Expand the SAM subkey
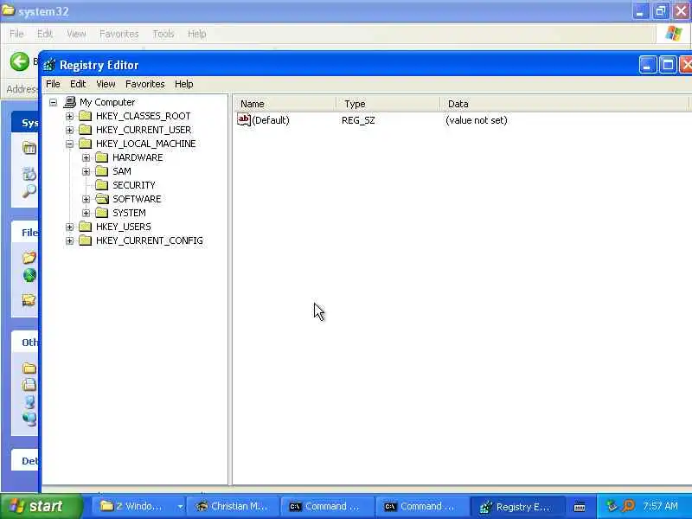Image resolution: width=692 pixels, height=519 pixels. click(86, 171)
